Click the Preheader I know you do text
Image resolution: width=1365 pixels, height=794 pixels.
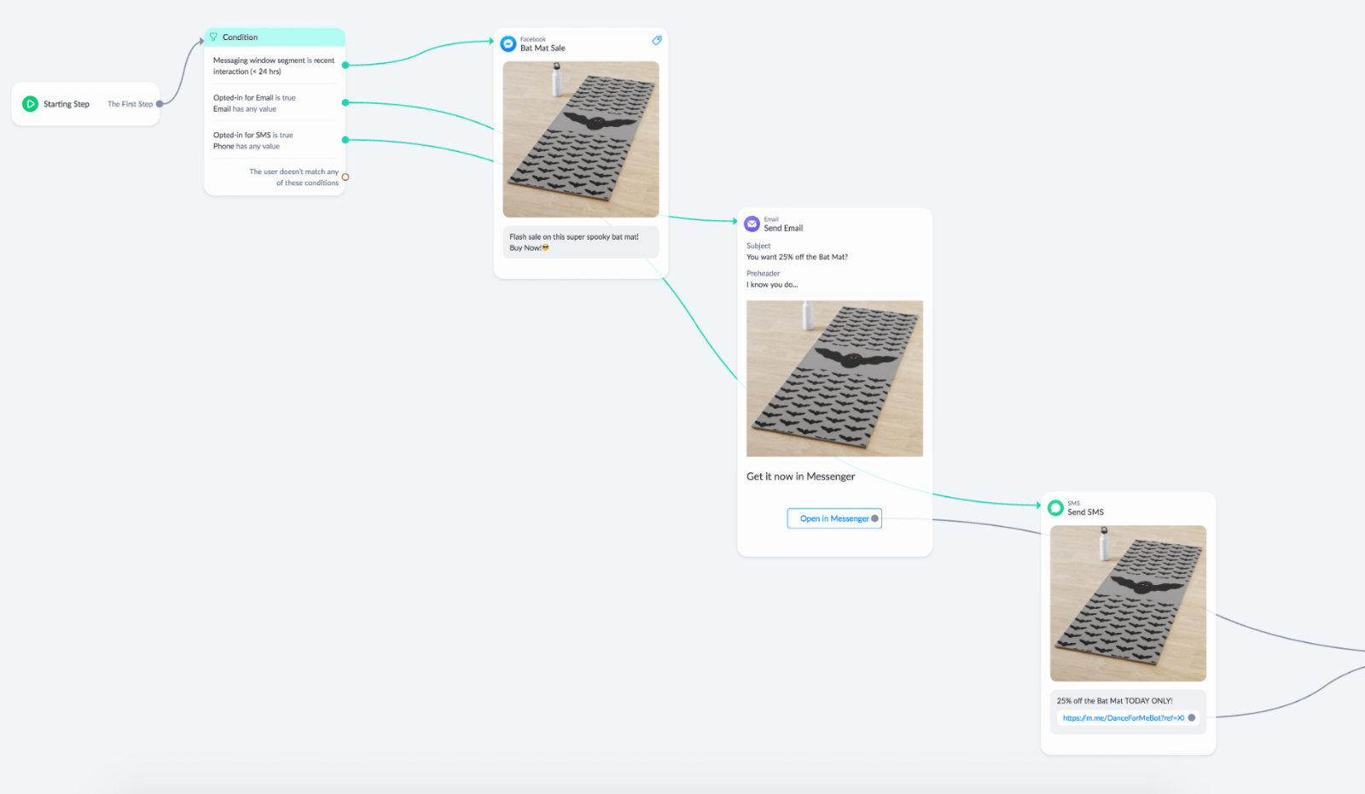(772, 285)
